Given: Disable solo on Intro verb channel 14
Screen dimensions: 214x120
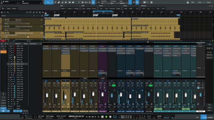Looking at the screenshot, I should tap(114, 86).
